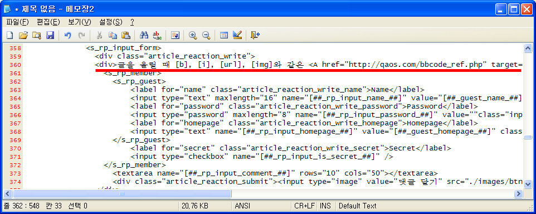Image resolution: width=536 pixels, height=214 pixels.
Task: Click the closing </s_rp_member> tag
Action: (135, 165)
